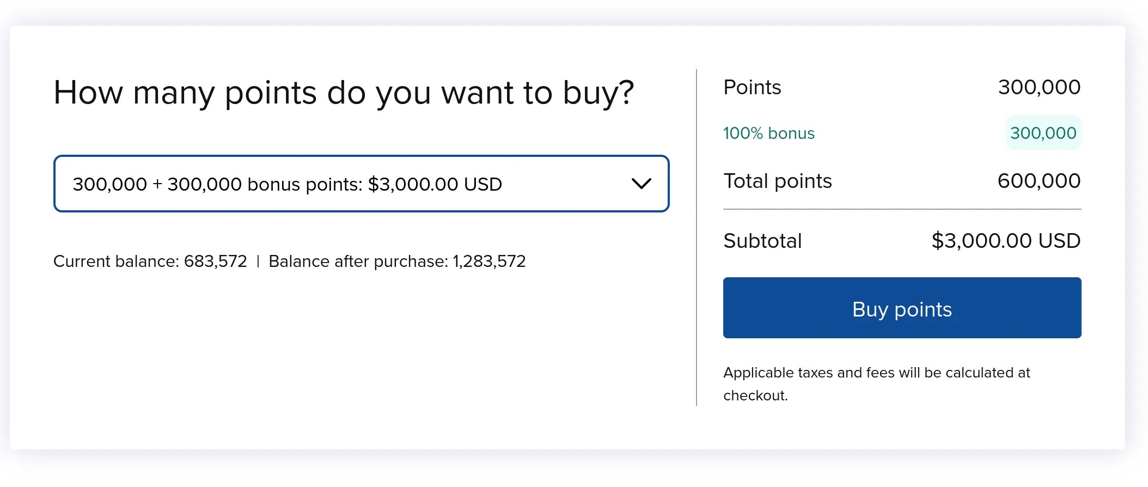
Task: Click the Subtotal label
Action: [762, 241]
